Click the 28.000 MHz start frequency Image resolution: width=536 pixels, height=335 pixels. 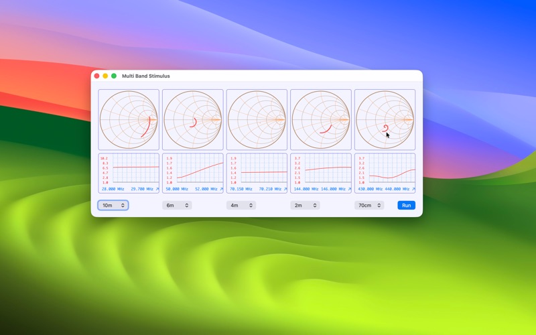point(113,189)
